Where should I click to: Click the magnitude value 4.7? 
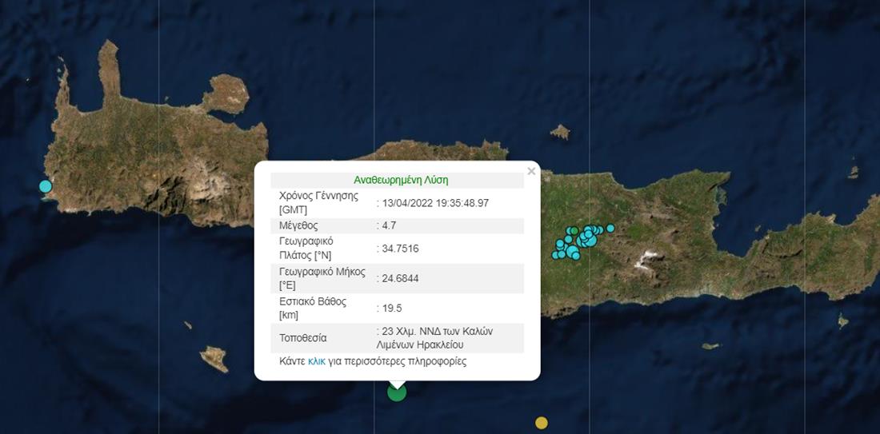tap(389, 226)
